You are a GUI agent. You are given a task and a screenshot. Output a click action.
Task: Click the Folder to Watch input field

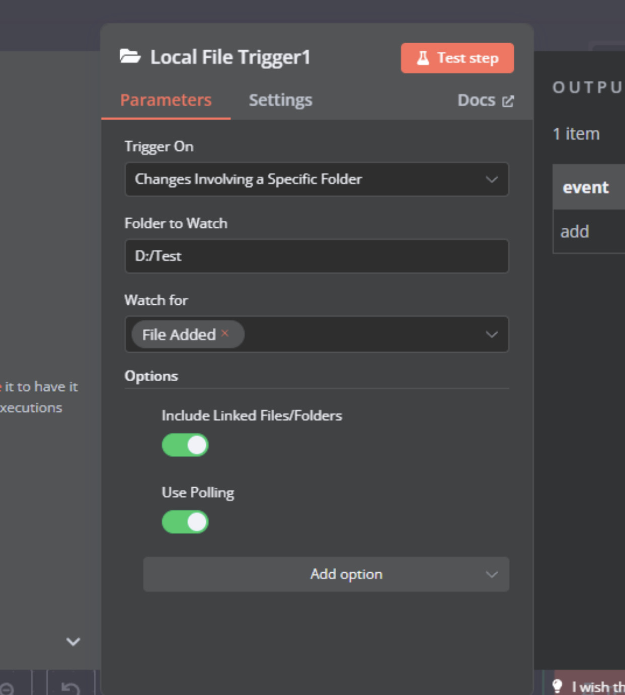click(317, 256)
